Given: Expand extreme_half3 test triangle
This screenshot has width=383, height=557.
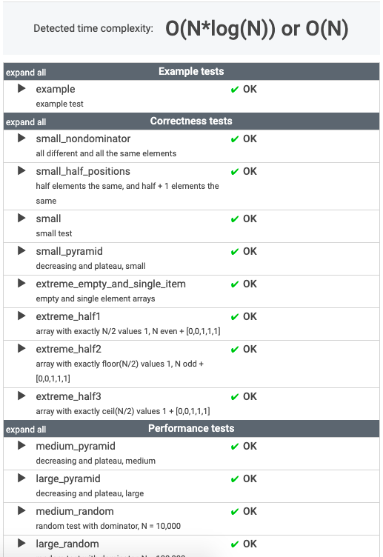Looking at the screenshot, I should pos(21,396).
